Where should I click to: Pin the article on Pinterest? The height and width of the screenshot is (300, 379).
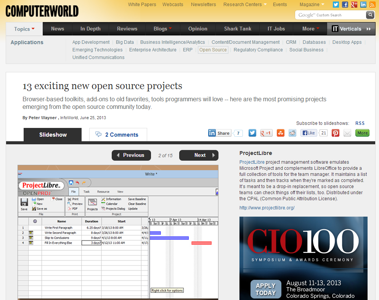335,133
